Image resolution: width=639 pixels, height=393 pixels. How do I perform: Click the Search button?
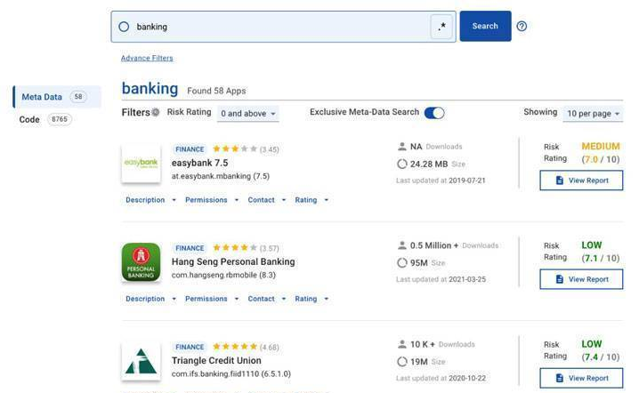pos(485,27)
